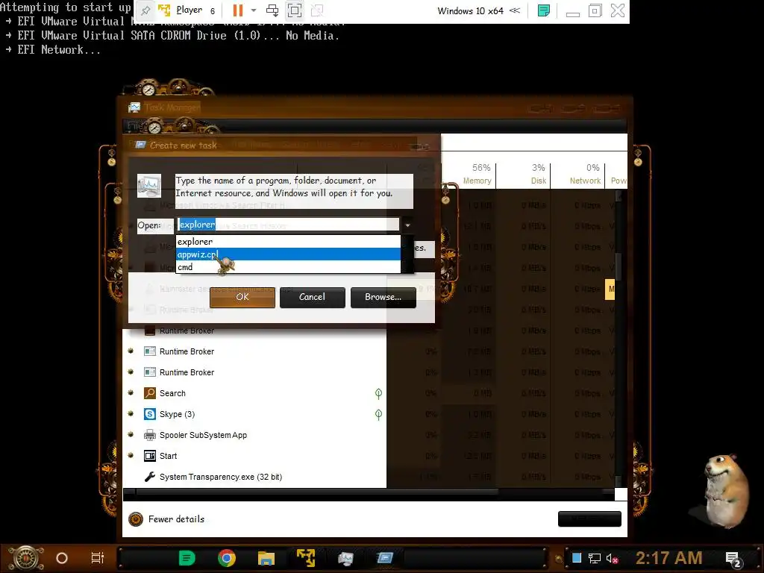The image size is (764, 573).
Task: Switch to Task Manager taskbar icon
Action: 345,558
